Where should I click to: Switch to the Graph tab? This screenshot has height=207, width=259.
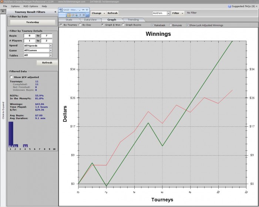[112, 20]
